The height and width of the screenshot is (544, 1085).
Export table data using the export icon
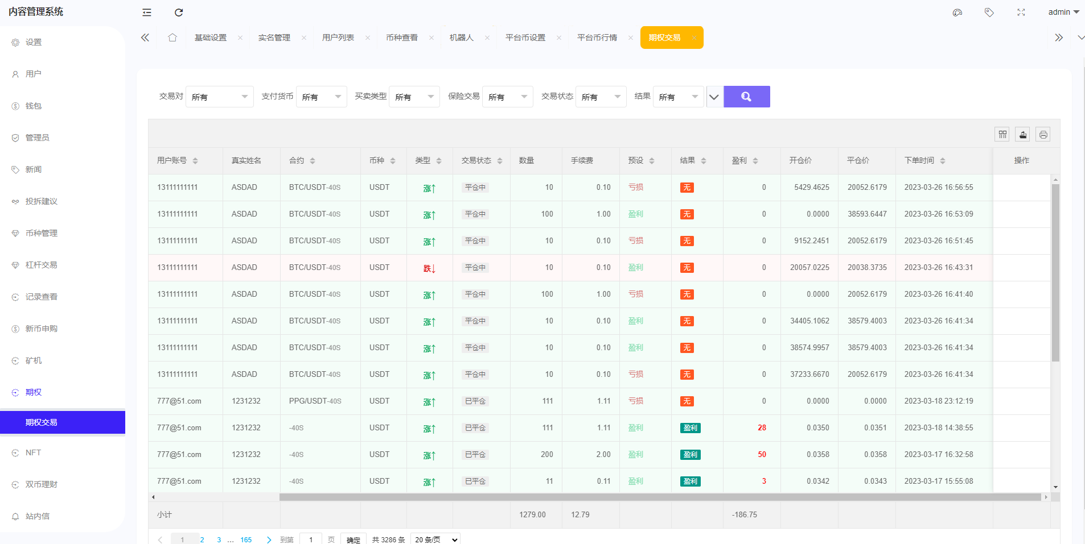click(x=1022, y=134)
